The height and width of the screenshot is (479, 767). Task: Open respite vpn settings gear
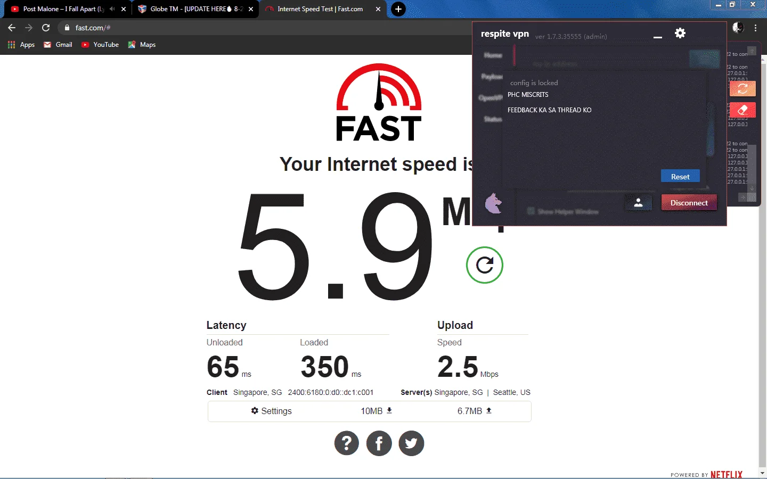tap(680, 33)
